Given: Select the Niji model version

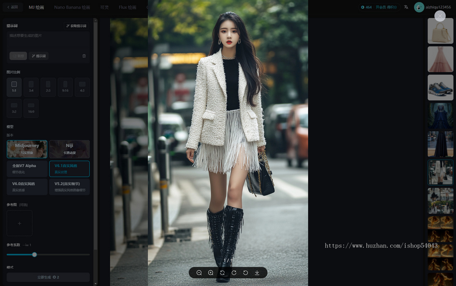Looking at the screenshot, I should pos(70,149).
